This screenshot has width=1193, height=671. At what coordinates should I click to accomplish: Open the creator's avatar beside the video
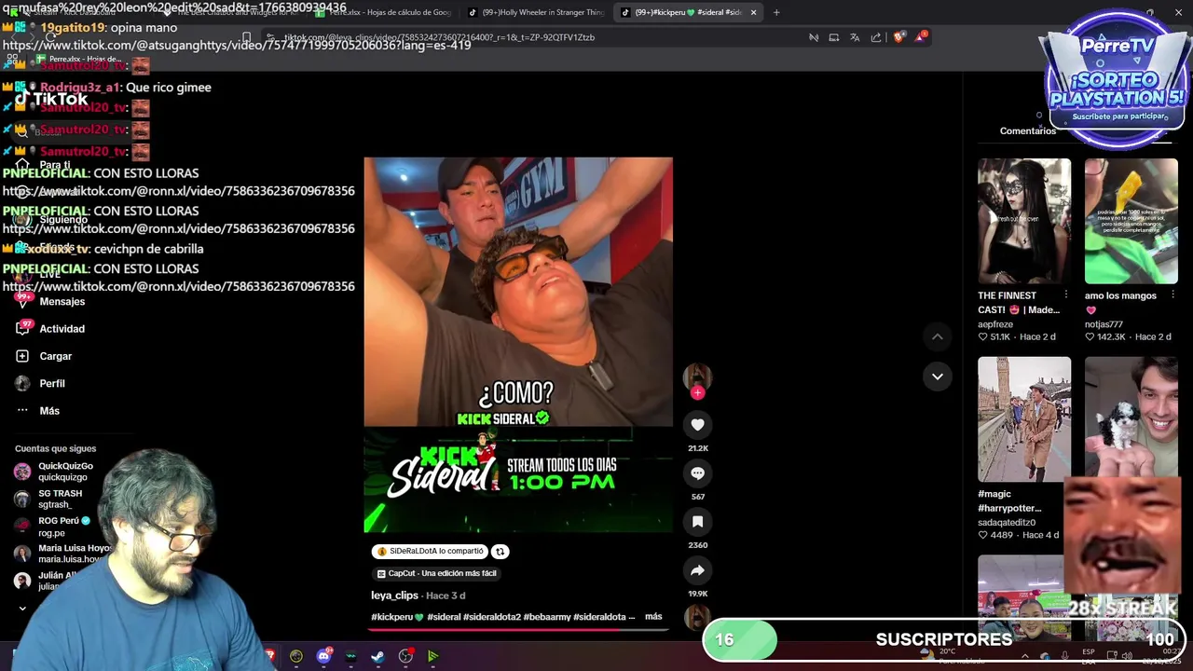(697, 377)
